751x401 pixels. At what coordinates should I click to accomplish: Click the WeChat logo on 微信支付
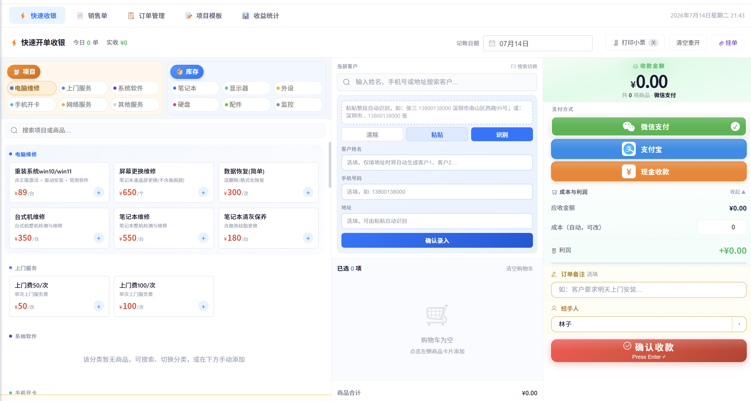(629, 127)
